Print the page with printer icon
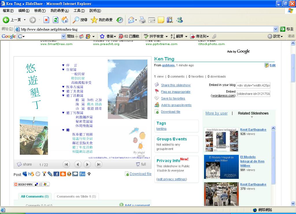The width and height of the screenshot is (296, 214). click(143, 20)
